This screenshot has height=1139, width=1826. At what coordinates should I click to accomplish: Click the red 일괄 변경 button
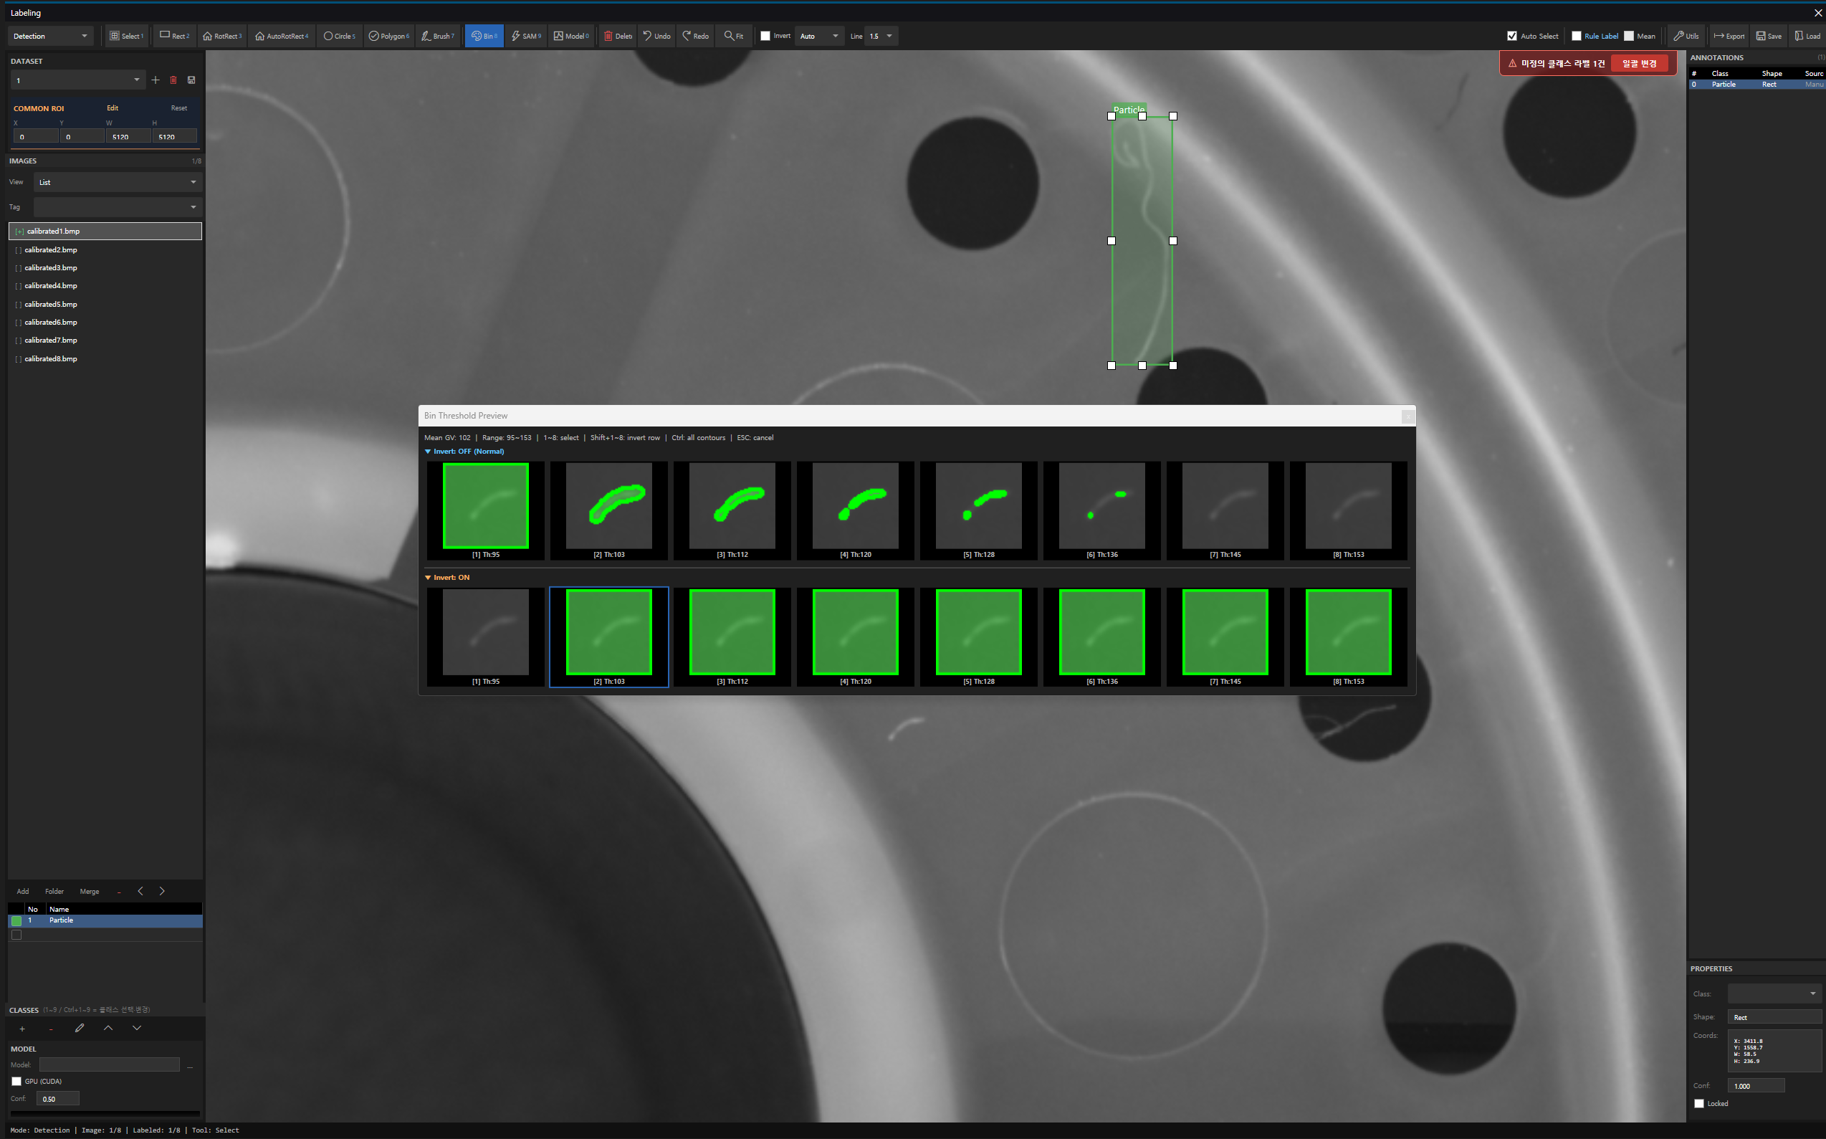coord(1639,63)
